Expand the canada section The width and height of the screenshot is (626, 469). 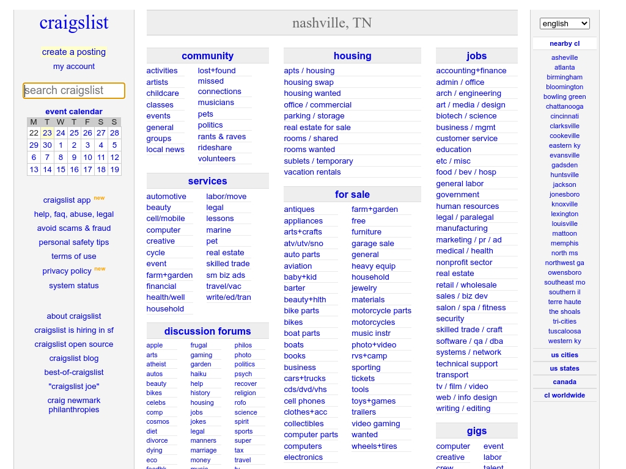564,382
